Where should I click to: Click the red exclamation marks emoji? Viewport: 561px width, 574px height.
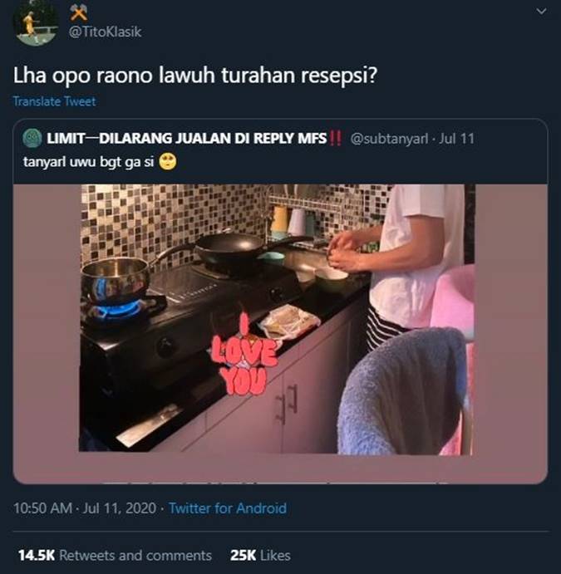tap(336, 139)
